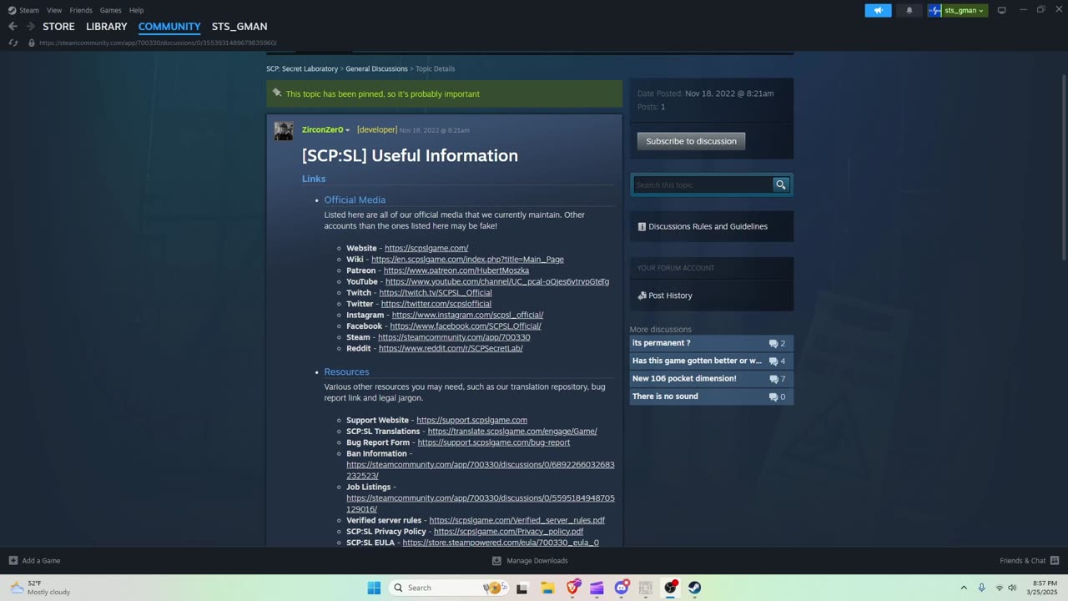Open the Verified server rules PDF link
The image size is (1068, 601).
click(x=517, y=520)
